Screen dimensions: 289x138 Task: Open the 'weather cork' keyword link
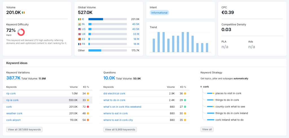[14, 113]
